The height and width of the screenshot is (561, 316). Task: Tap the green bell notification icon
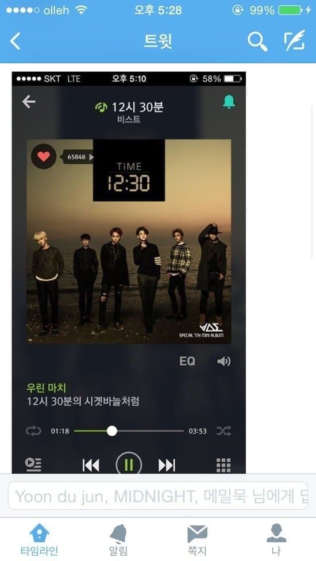click(x=229, y=102)
